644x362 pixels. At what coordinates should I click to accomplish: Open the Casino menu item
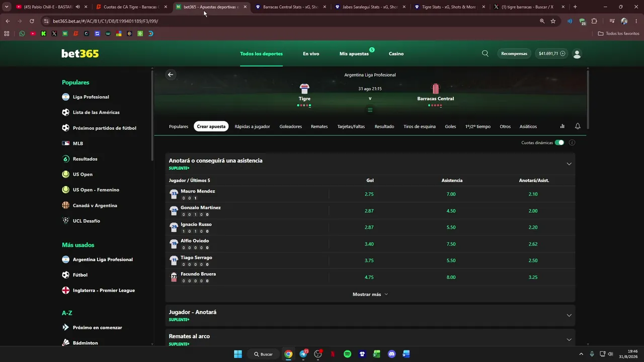[x=396, y=54]
